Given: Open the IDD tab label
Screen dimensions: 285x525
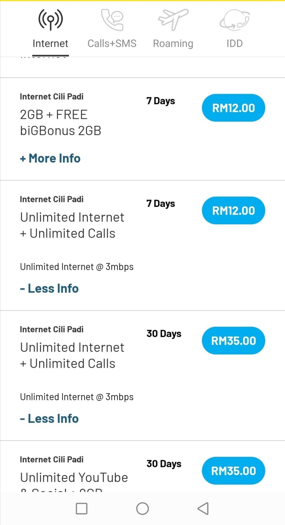Looking at the screenshot, I should [x=235, y=44].
